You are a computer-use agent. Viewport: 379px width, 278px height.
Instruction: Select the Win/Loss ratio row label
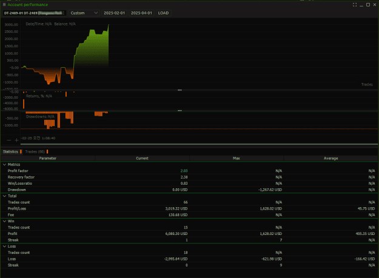point(20,184)
